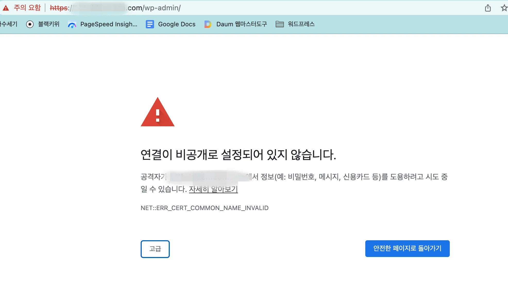Click the 블랙키위 bookmark icon
Viewport: 508px width, 282px height.
pyautogui.click(x=30, y=24)
